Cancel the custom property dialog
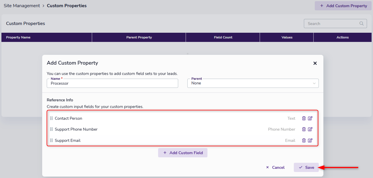Viewport: 373px width, 178px height. [x=275, y=167]
